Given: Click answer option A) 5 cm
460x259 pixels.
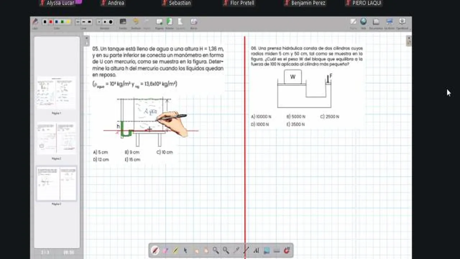Looking at the screenshot, I should (x=100, y=152).
